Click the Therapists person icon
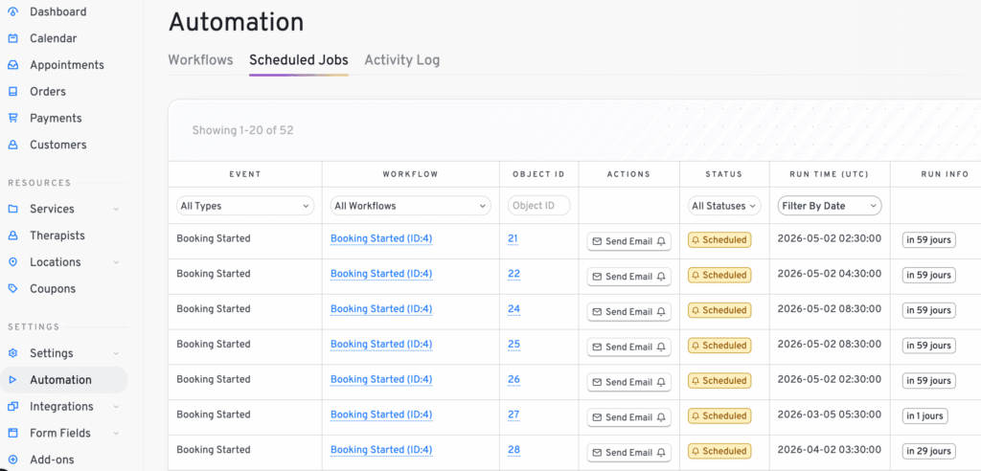 pyautogui.click(x=12, y=235)
